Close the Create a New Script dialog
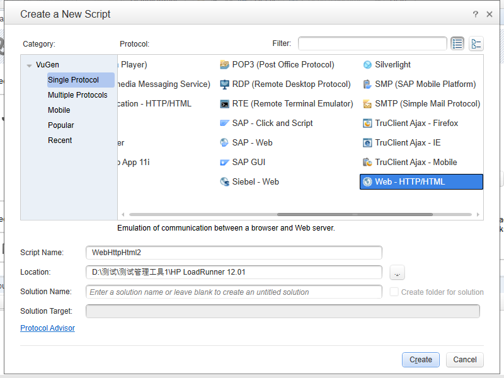 point(490,14)
